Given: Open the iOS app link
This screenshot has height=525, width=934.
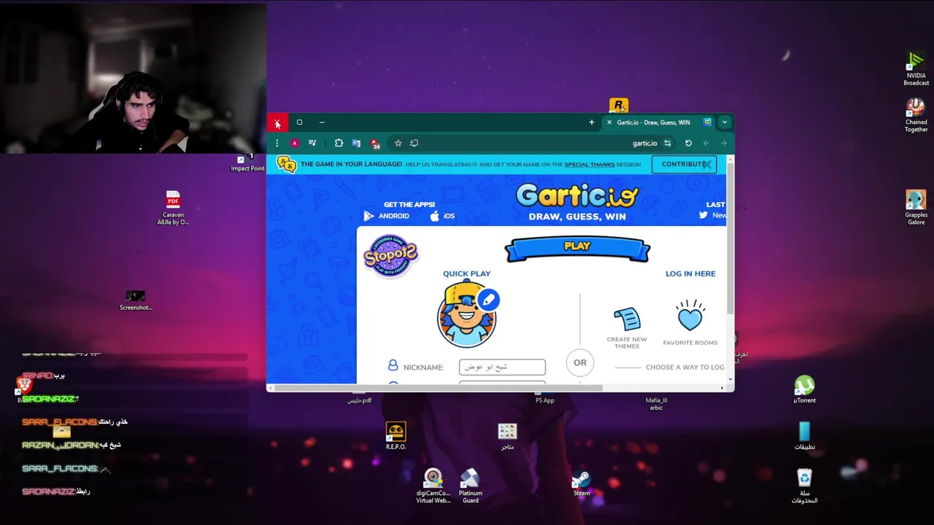Looking at the screenshot, I should tap(442, 216).
